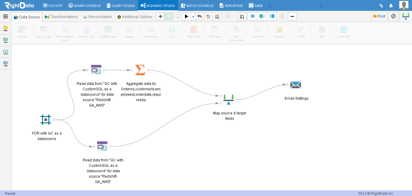This screenshot has width=412, height=196.
Task: Open the more options ellipsis button
Action: 292,17
